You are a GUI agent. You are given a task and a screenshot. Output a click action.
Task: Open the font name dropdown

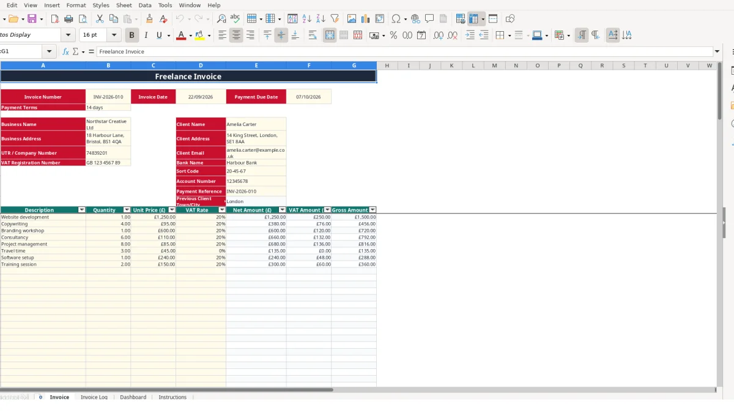click(69, 35)
